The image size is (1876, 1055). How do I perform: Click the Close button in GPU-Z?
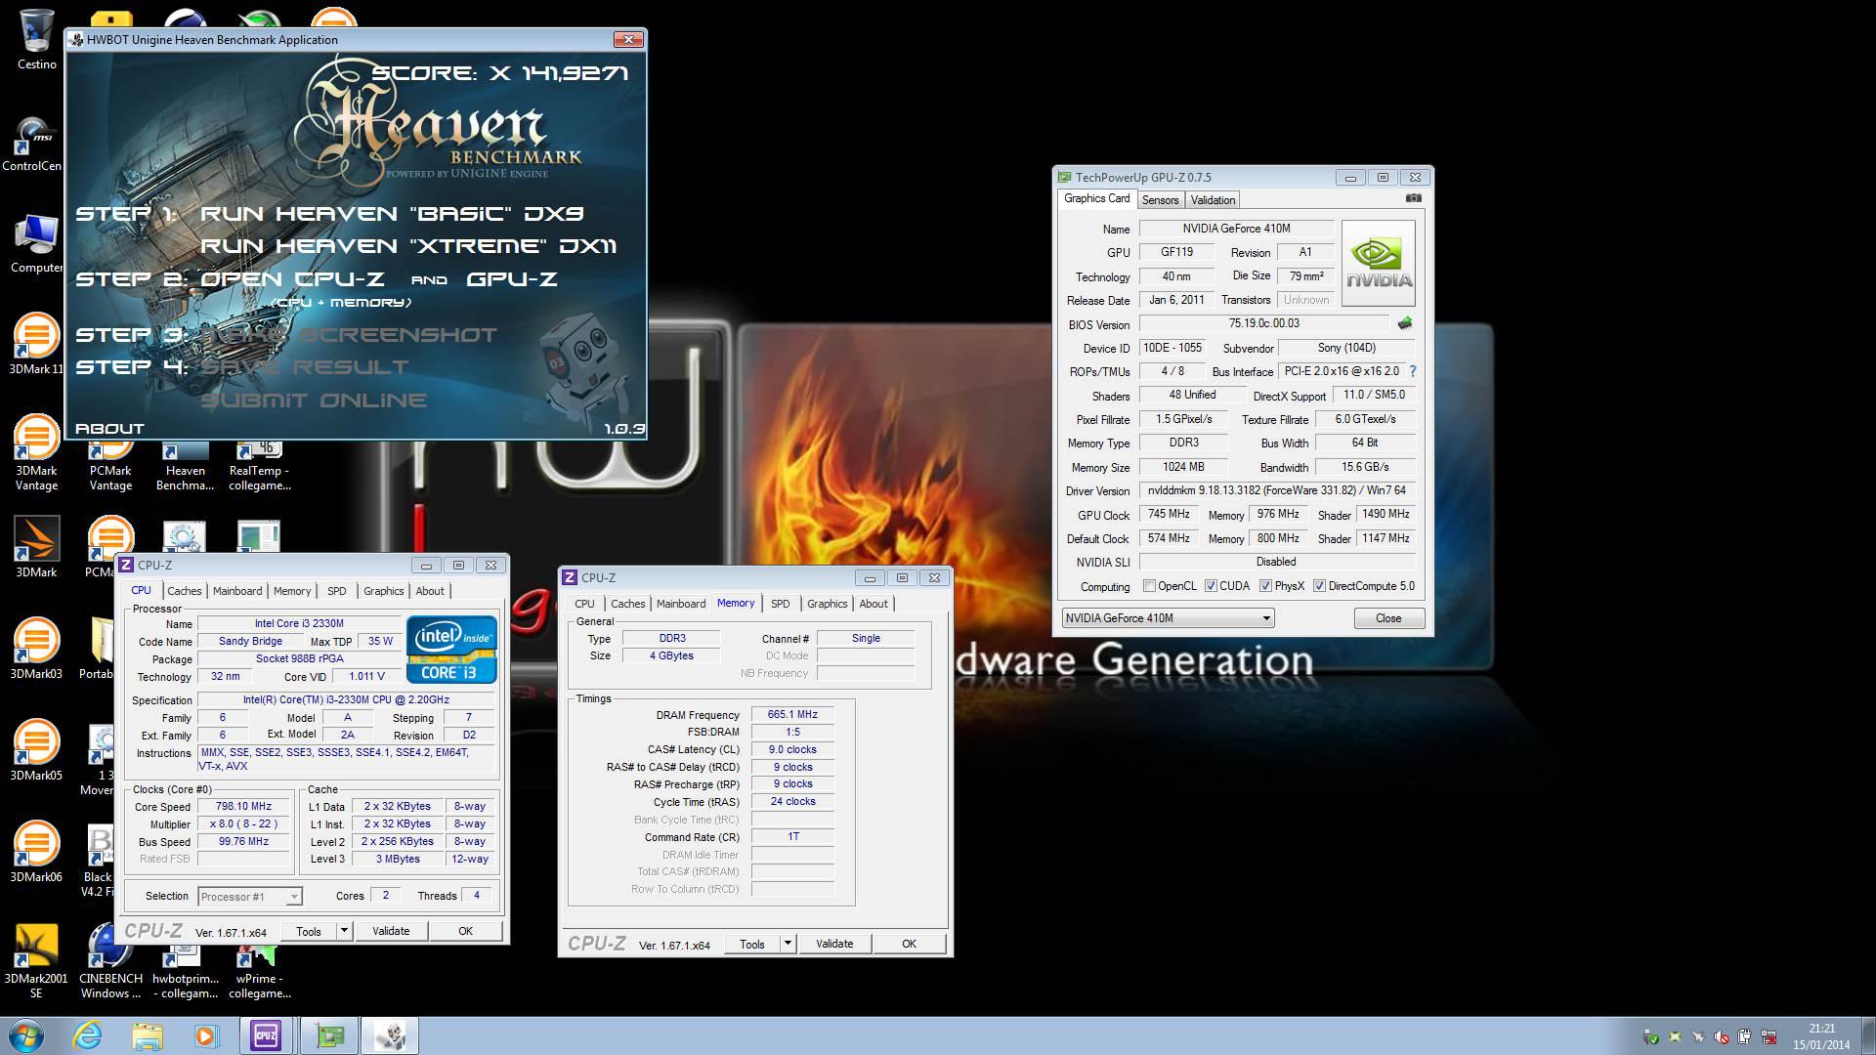[x=1388, y=618]
